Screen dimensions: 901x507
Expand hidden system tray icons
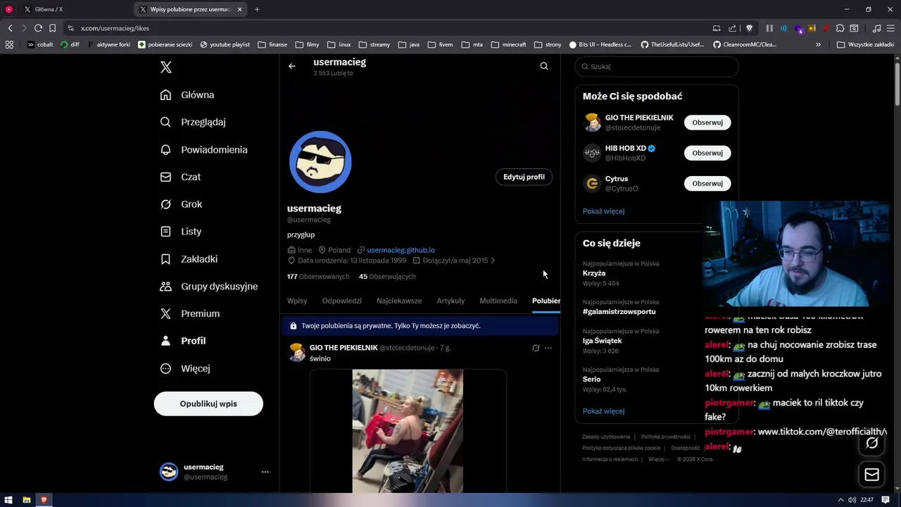[840, 500]
